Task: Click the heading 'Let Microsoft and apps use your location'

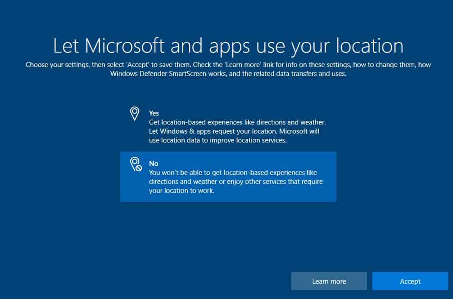Action: (228, 46)
